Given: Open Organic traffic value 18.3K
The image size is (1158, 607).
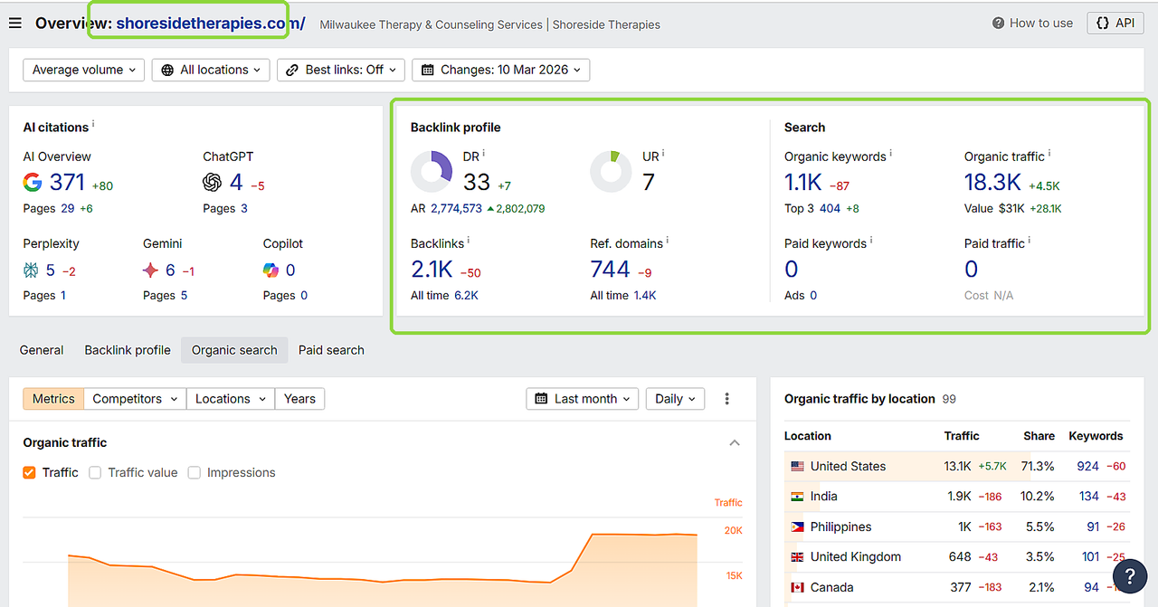Looking at the screenshot, I should pos(992,183).
